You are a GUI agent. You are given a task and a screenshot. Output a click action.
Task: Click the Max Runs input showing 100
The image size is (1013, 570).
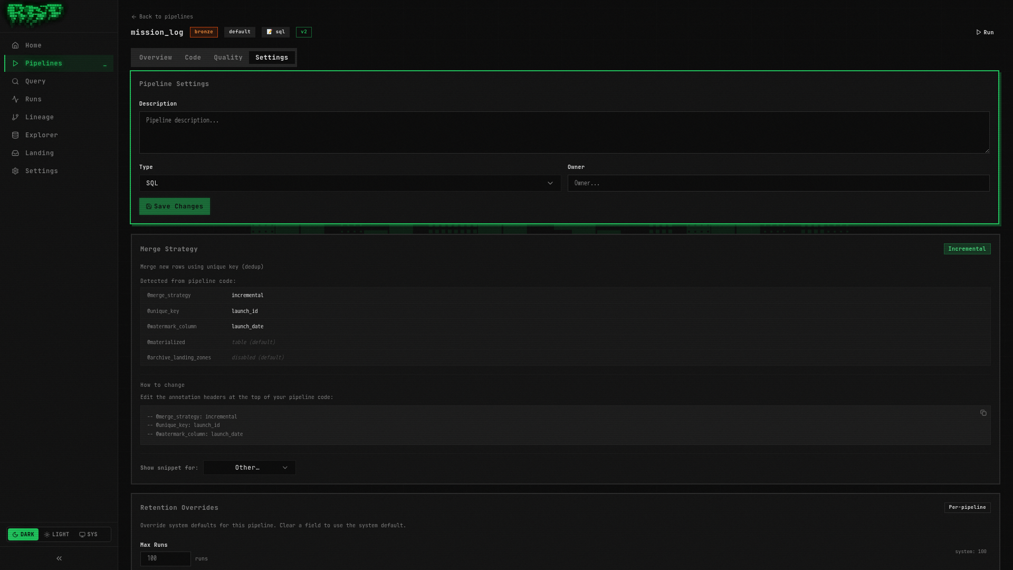165,558
